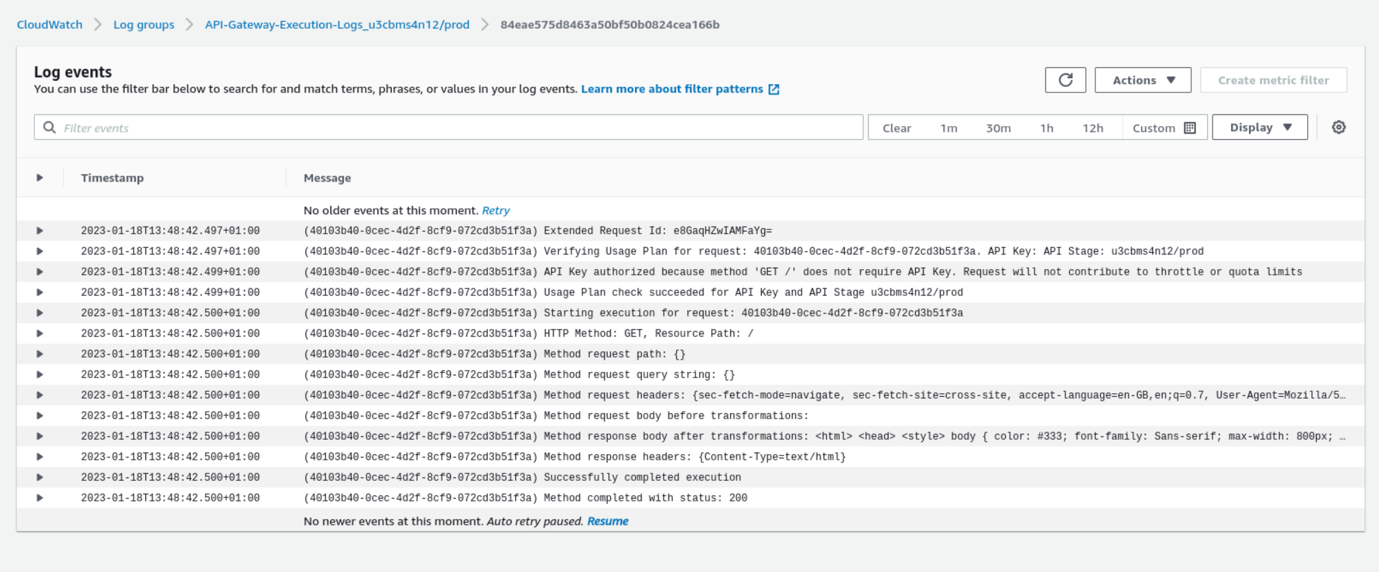Select the 1m time range

point(949,128)
